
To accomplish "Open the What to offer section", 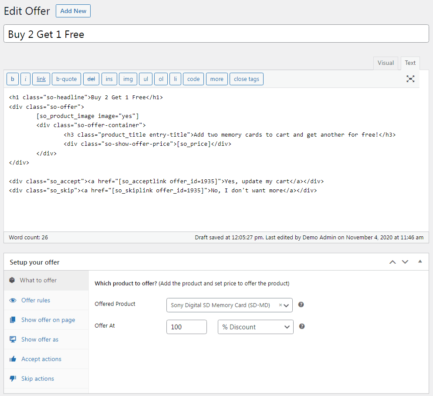I will tap(46, 280).
